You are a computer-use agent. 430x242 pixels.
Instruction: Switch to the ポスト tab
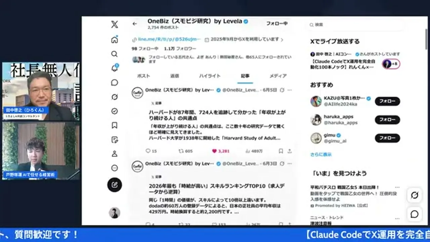(x=143, y=76)
